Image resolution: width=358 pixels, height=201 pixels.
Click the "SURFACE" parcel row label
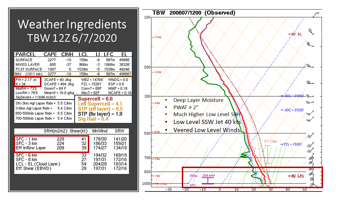click(x=24, y=60)
